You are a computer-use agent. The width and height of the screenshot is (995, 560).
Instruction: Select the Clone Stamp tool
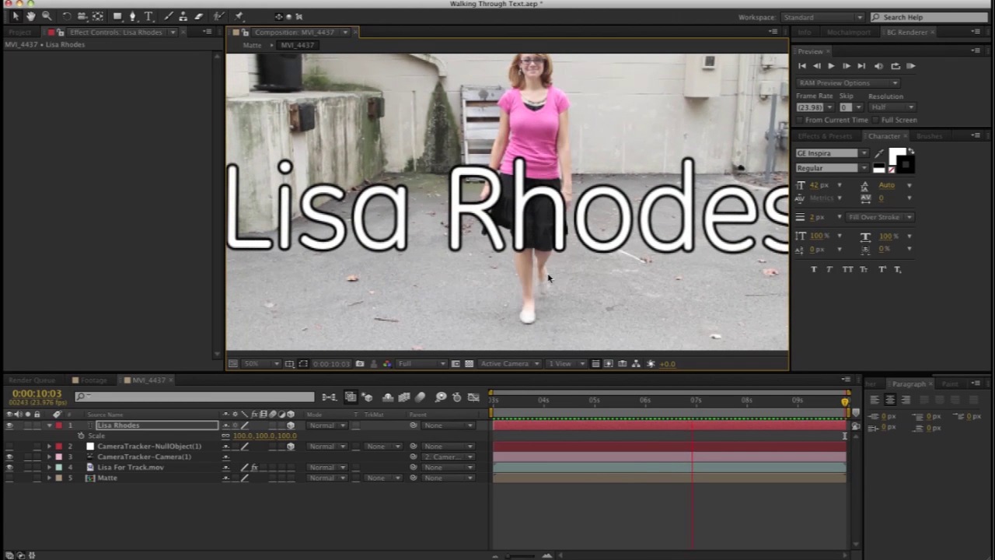point(183,16)
